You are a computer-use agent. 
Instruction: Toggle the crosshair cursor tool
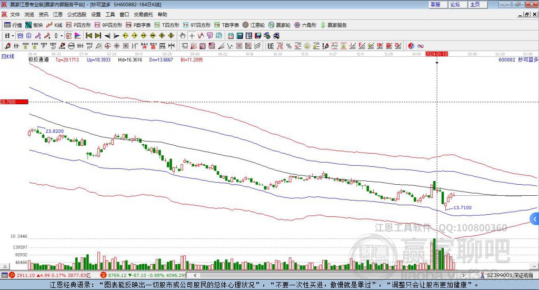coord(192,36)
